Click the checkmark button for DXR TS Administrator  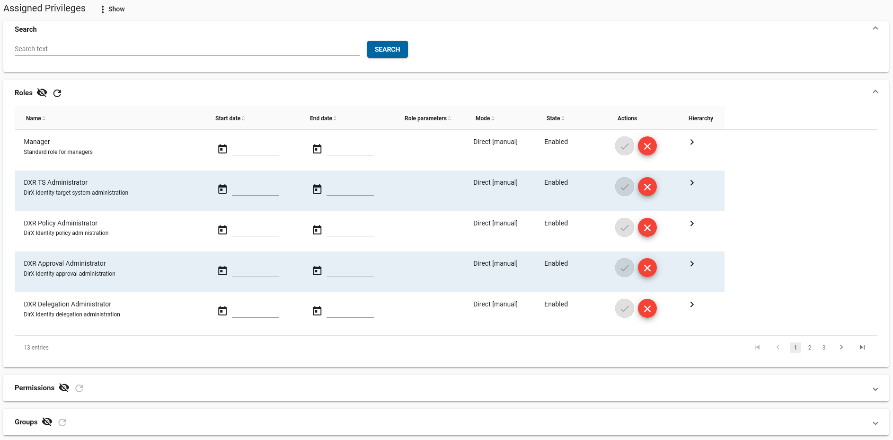pos(624,187)
